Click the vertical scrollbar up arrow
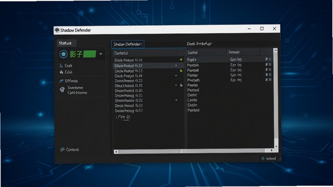The width and height of the screenshot is (333, 187). coord(276,50)
